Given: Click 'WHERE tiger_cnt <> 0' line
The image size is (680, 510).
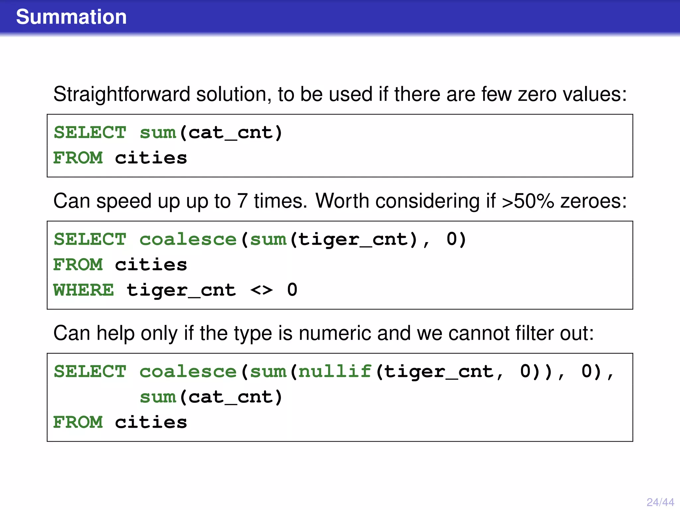Looking at the screenshot, I should pyautogui.click(x=175, y=290).
